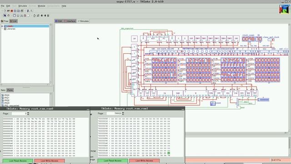The width and height of the screenshot is (291, 164).
Task: Open the Simulate menu
Action: click(23, 6)
